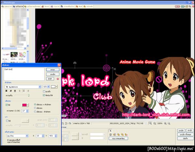Click the 100% zoom button
Image resolution: width=195 pixels, height=152 pixels.
160,123
